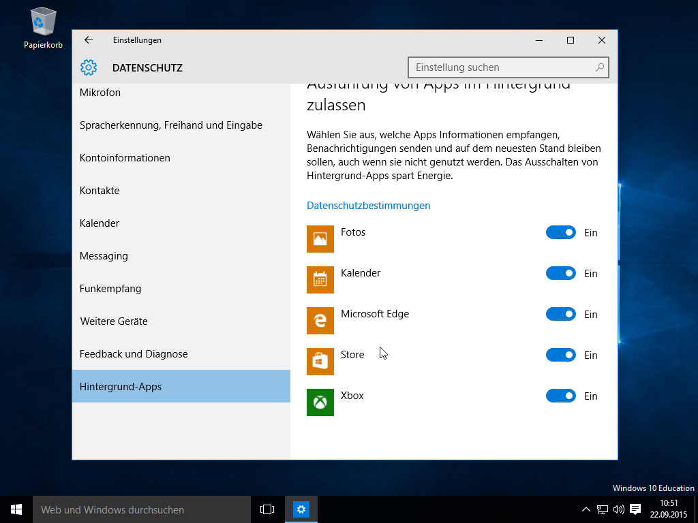This screenshot has width=698, height=523.
Task: Click the Einstellung suchen search field
Action: (x=509, y=67)
